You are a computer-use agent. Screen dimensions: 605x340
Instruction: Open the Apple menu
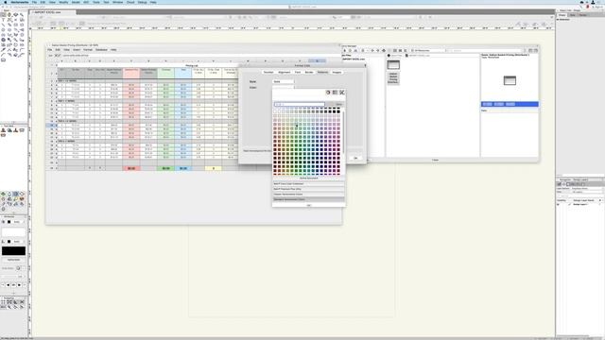tap(5, 2)
